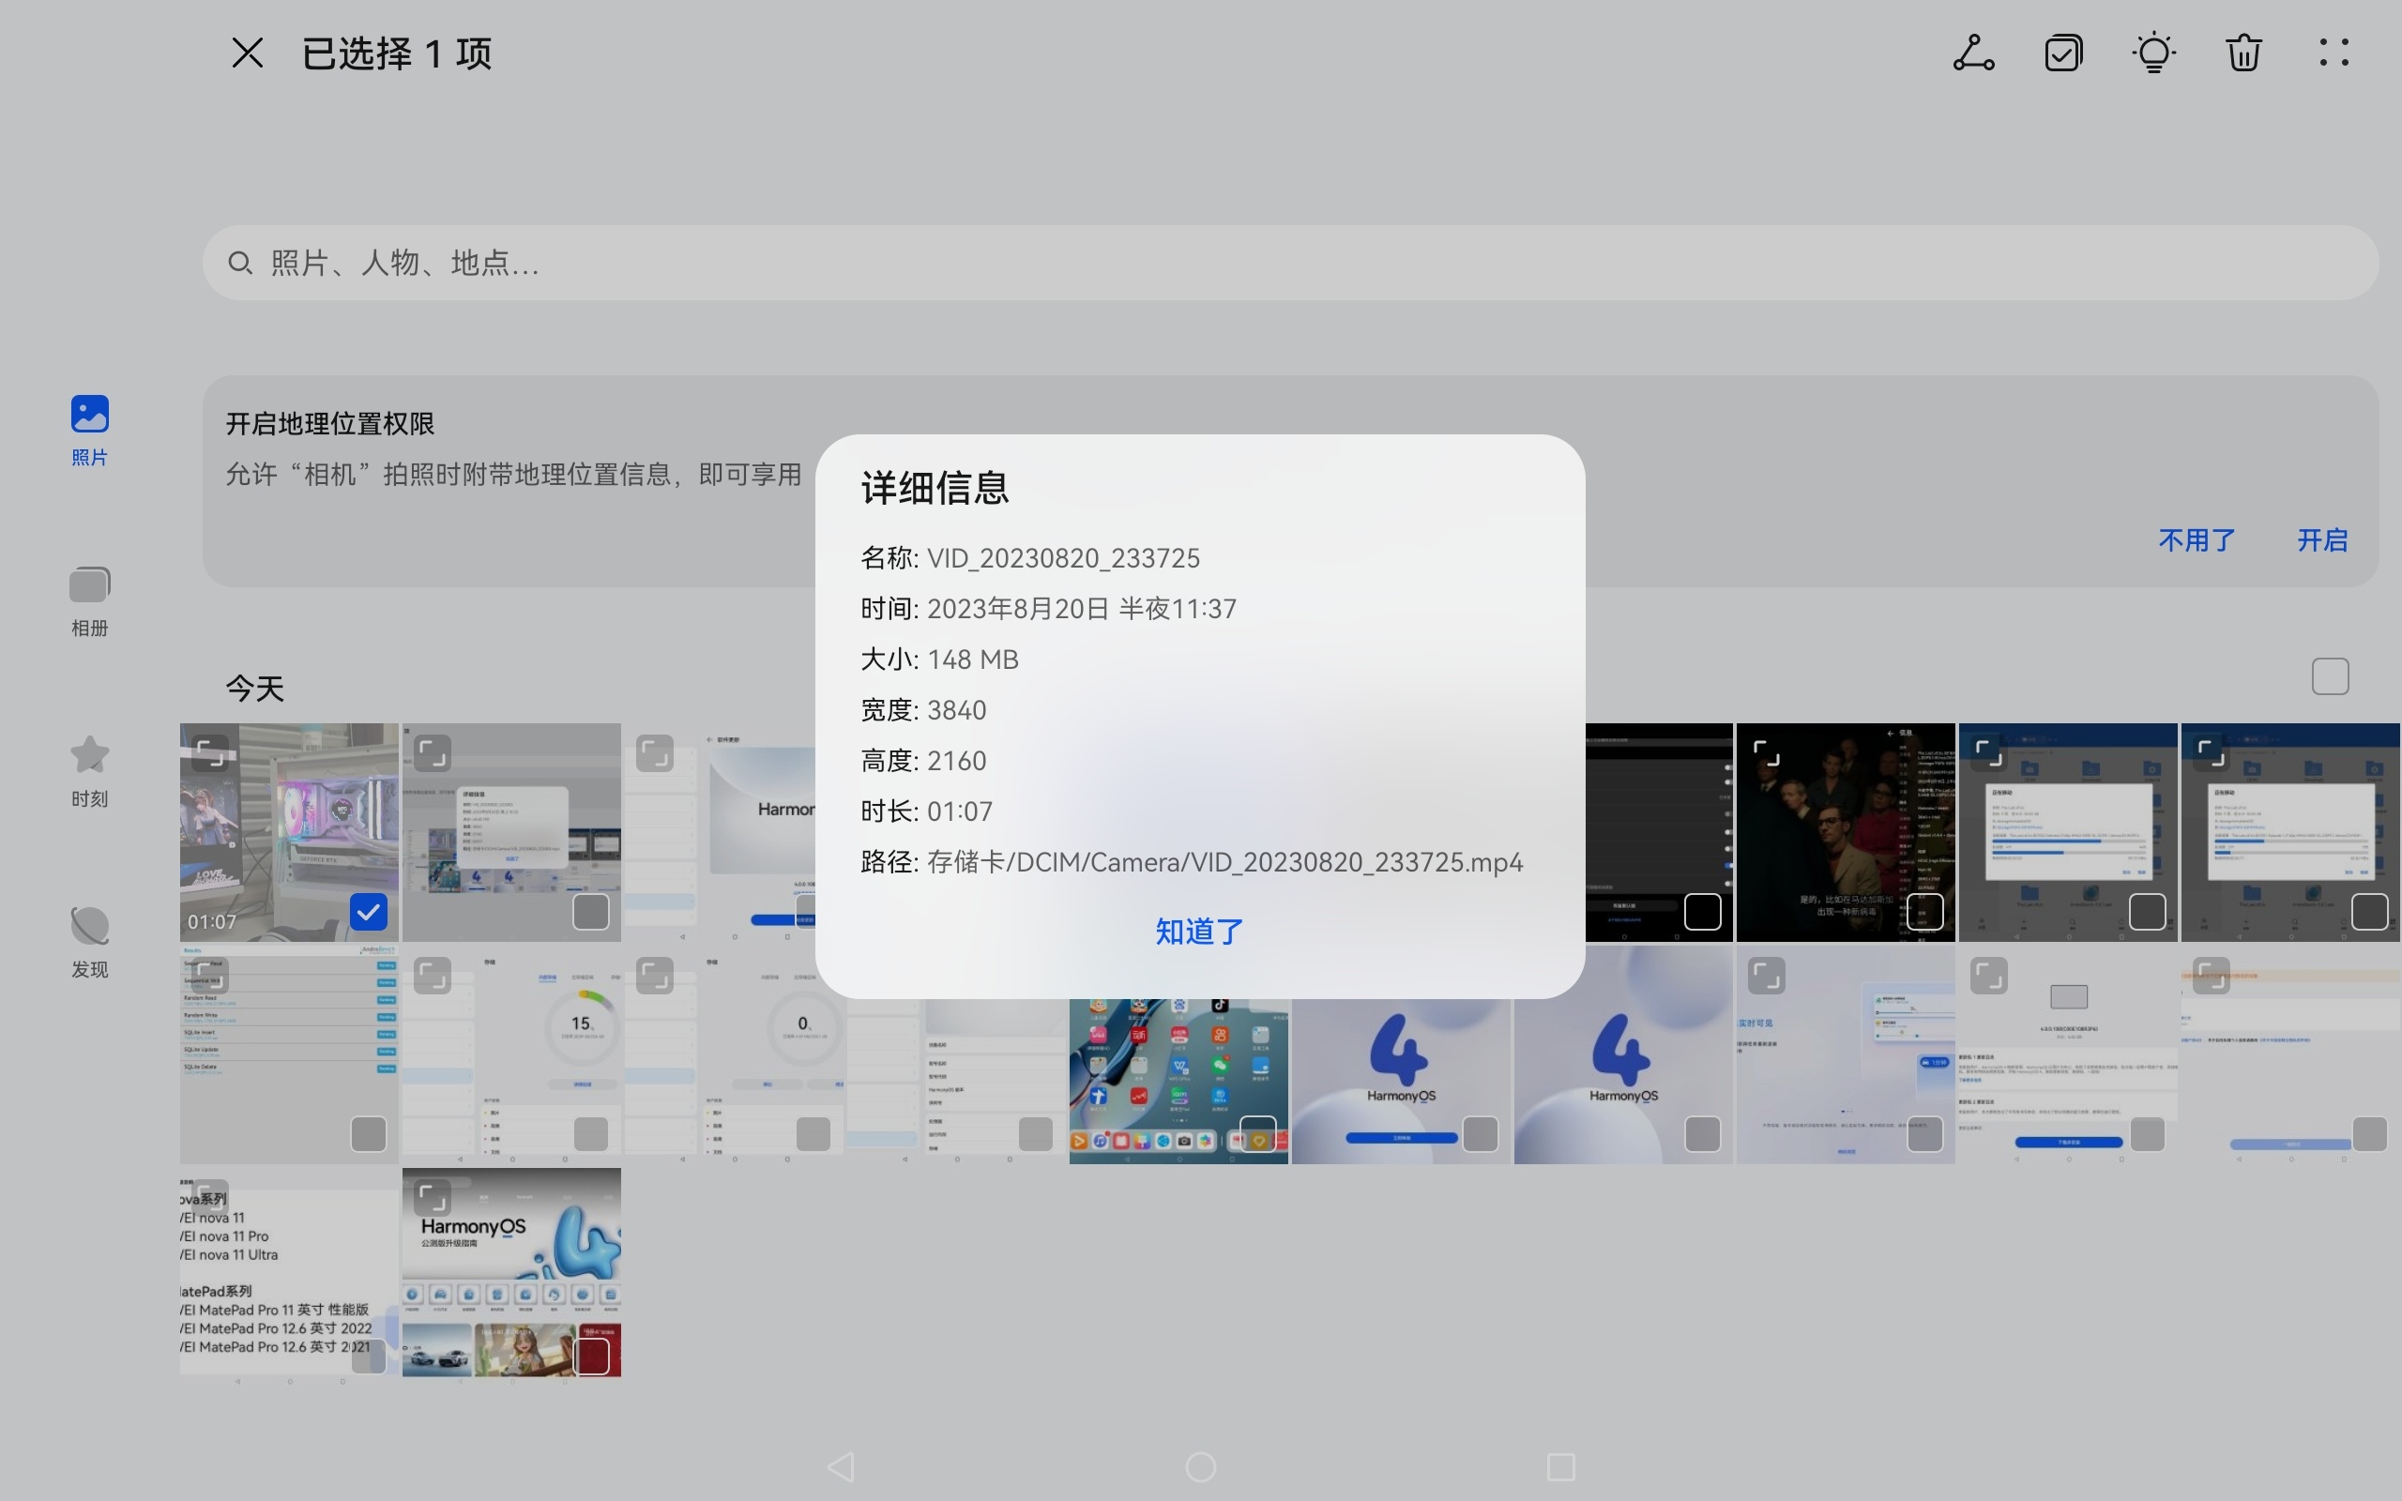This screenshot has height=1501, width=2402.
Task: Tap the select-all checkmark toolbar icon
Action: pyautogui.click(x=2063, y=53)
